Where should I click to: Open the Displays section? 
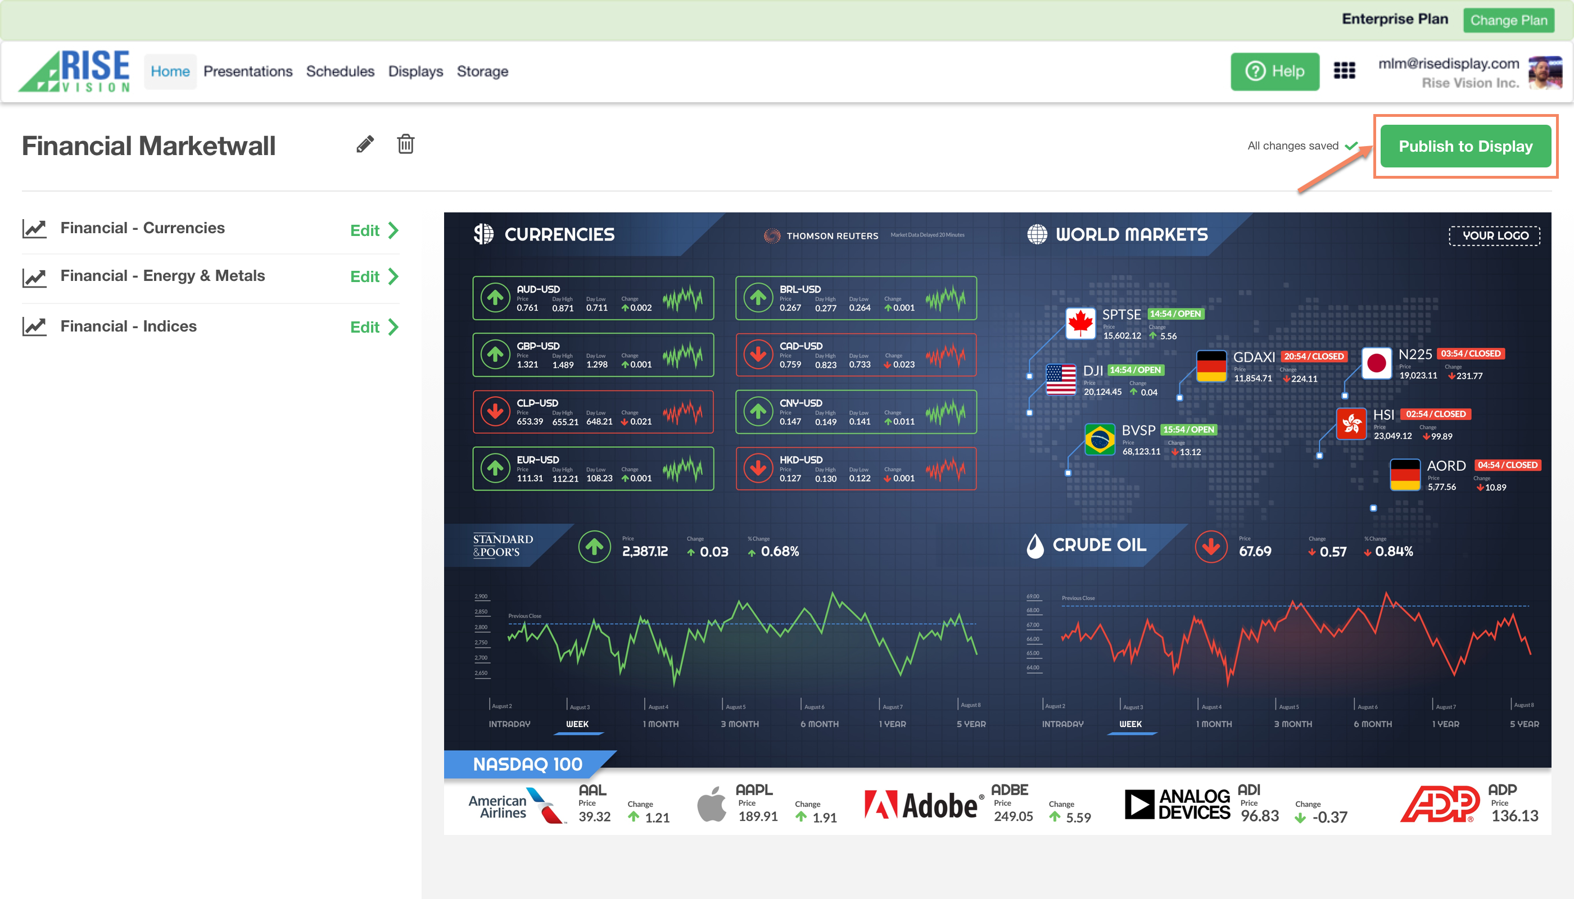tap(415, 71)
